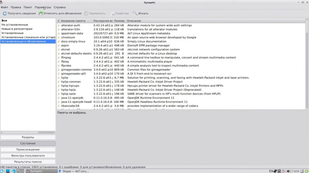This screenshot has width=309, height=173.
Task: Launch the web browser globe icon
Action: point(14,171)
